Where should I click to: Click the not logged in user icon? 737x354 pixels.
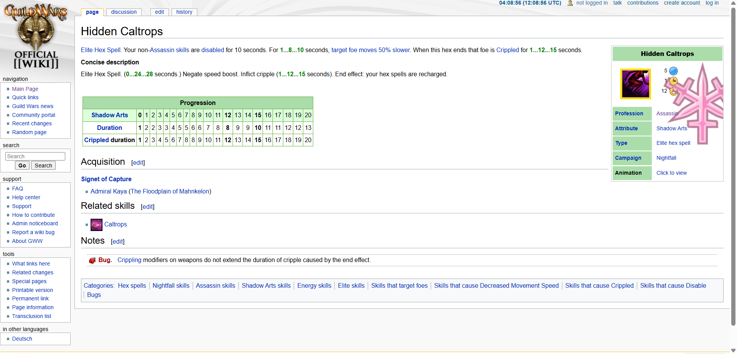click(x=570, y=3)
